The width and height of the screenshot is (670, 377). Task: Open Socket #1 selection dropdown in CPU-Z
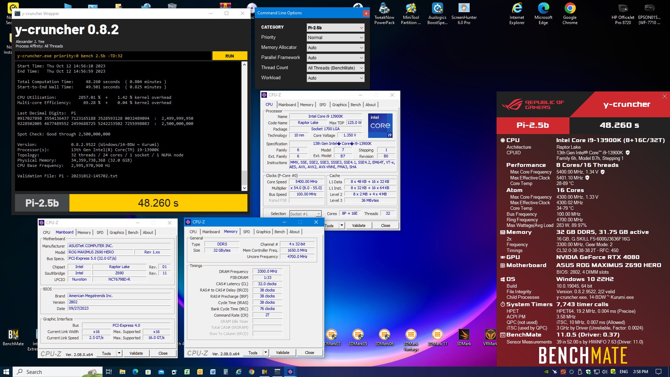[305, 214]
